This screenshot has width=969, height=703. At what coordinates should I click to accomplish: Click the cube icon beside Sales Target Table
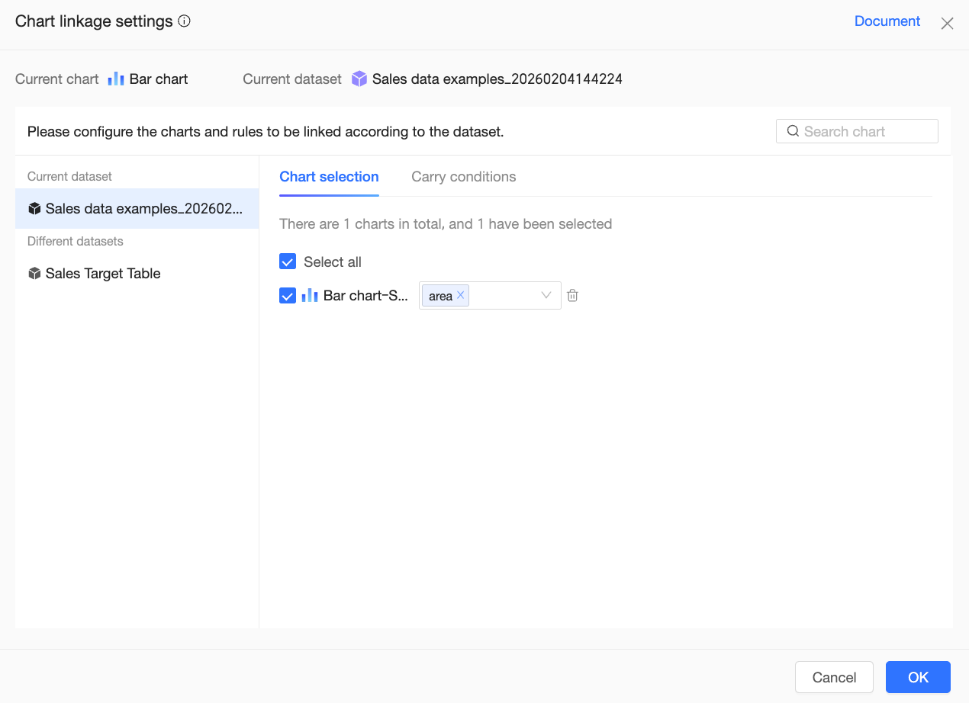pos(34,274)
